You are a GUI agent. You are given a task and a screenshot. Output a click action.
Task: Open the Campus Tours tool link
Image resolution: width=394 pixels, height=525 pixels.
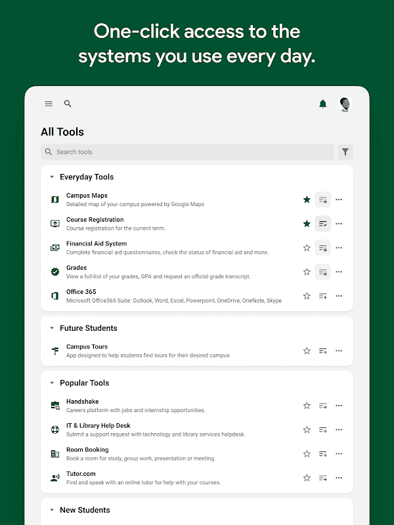87,347
